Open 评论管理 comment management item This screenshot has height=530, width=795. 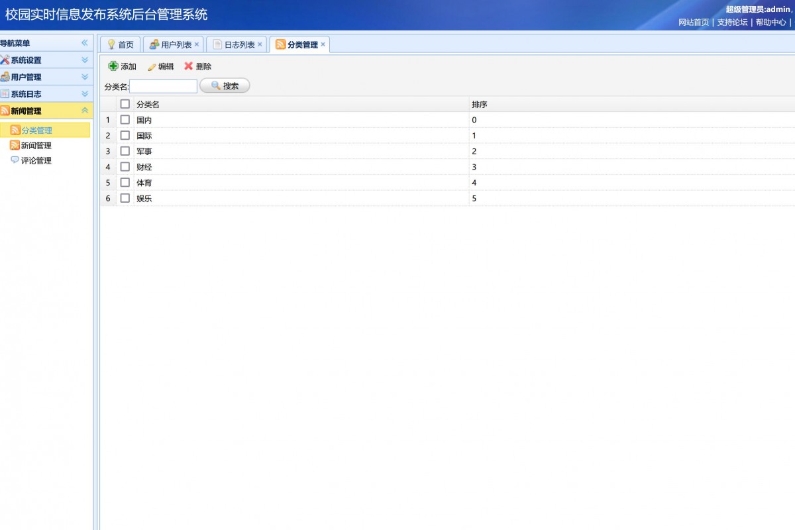pos(38,160)
